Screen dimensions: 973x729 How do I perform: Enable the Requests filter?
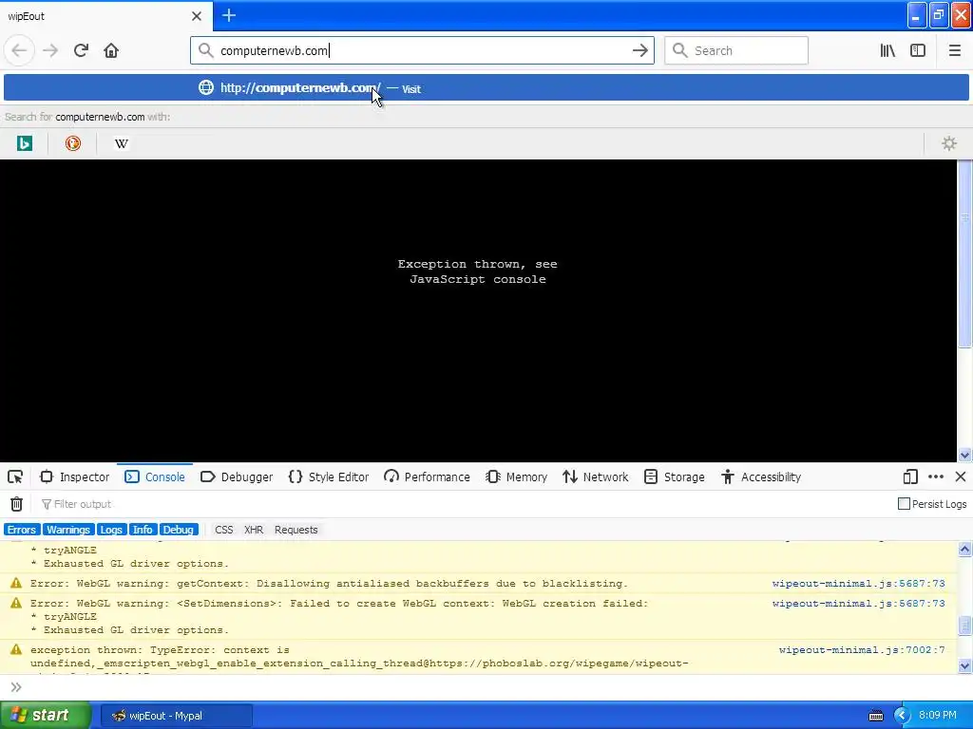(296, 530)
